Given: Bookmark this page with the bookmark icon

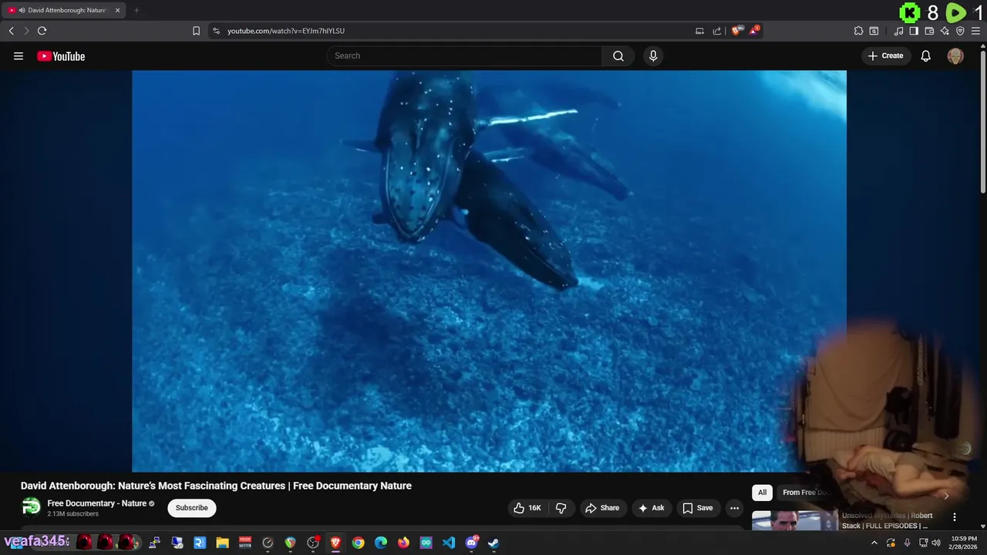Looking at the screenshot, I should [196, 31].
